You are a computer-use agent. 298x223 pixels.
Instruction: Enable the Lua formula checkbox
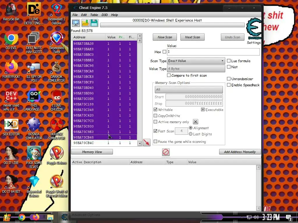tap(229, 61)
